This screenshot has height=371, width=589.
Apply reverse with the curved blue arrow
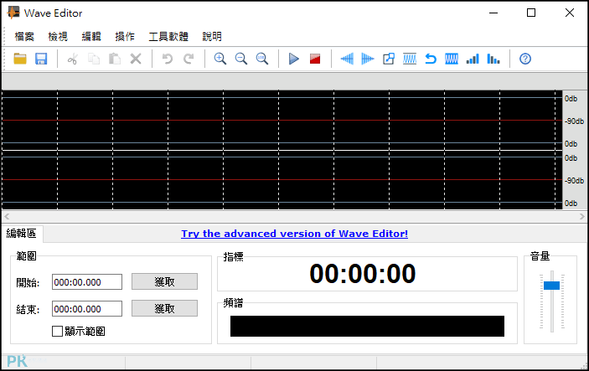coord(431,59)
